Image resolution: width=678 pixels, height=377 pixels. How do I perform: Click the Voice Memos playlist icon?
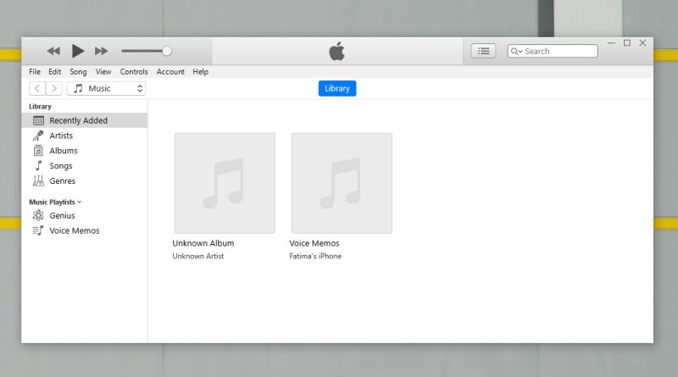(x=38, y=230)
